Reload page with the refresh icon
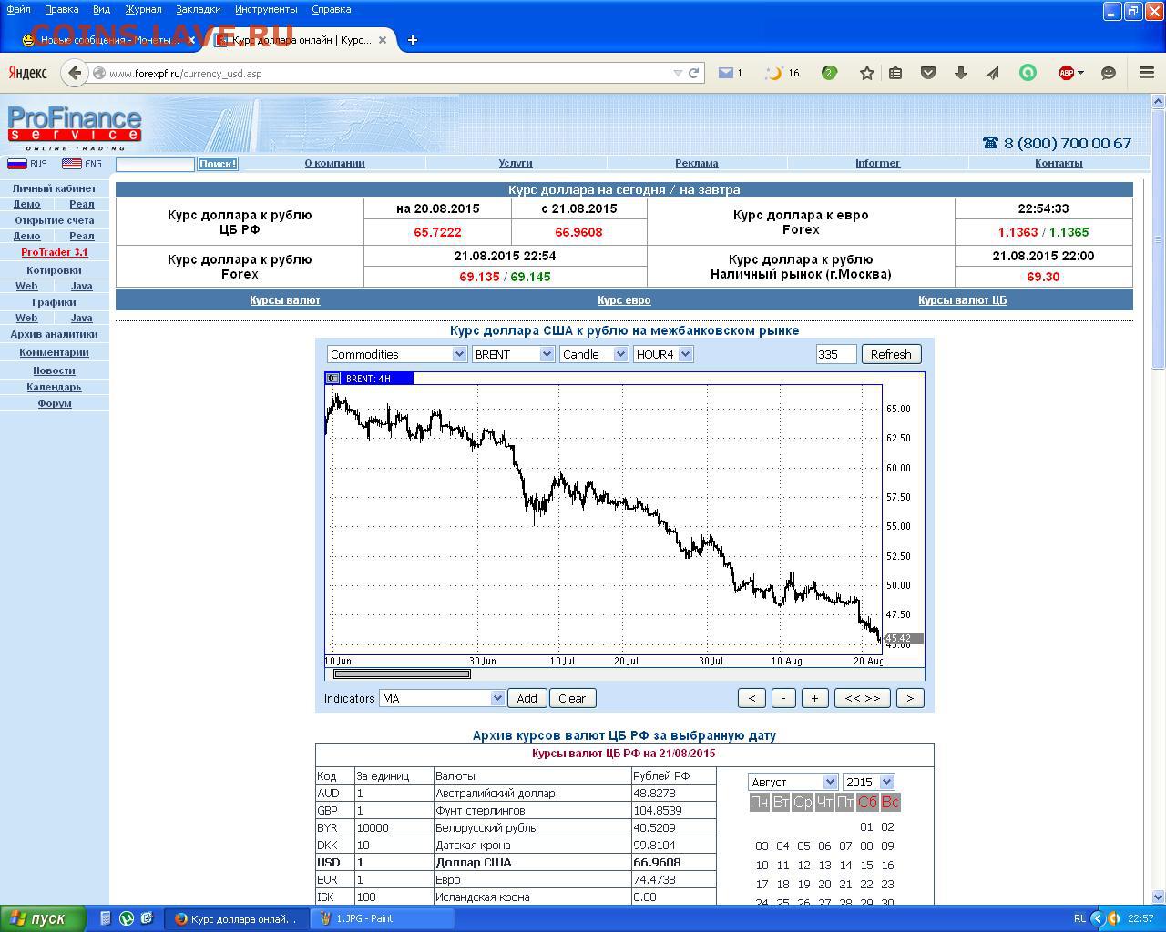This screenshot has width=1166, height=932. (693, 73)
